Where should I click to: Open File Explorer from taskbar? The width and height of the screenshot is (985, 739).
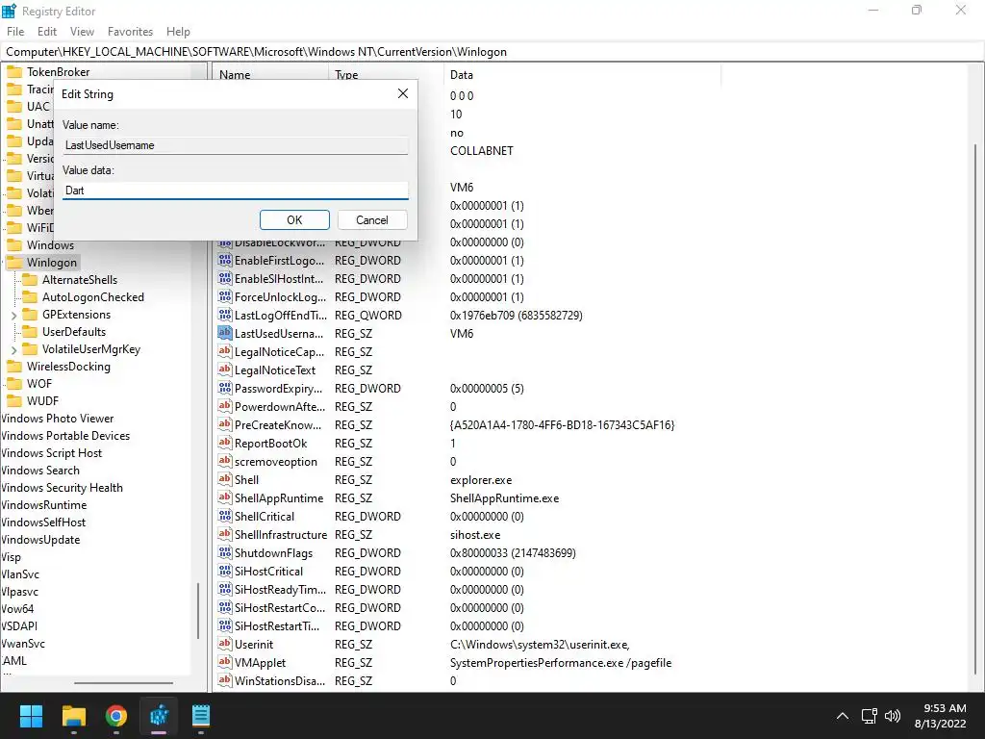pos(73,716)
